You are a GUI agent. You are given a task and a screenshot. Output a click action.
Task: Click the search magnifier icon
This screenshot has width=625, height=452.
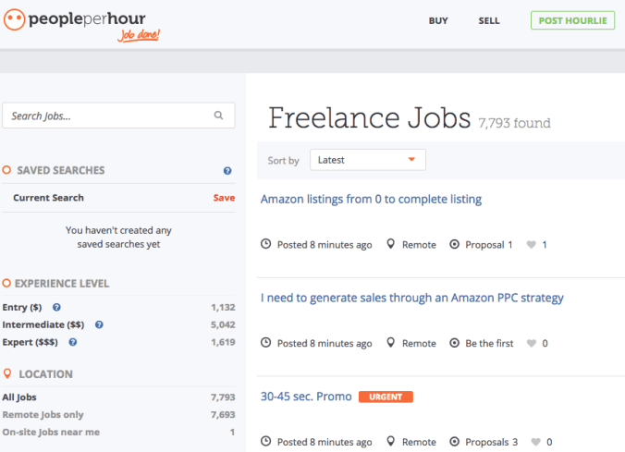pos(218,116)
